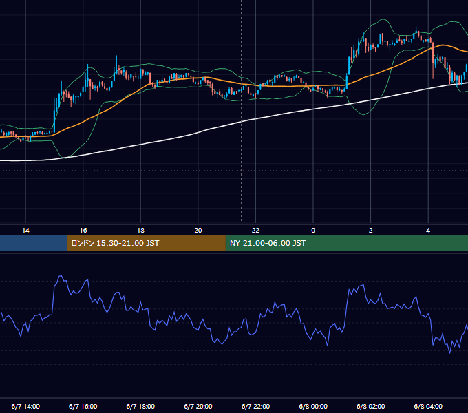Click the 4 hour label on the axis
The width and height of the screenshot is (468, 413).
coord(428,231)
